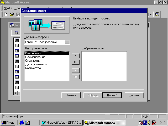
Task: Add selected field with single arrow button
Action: click(x=75, y=56)
